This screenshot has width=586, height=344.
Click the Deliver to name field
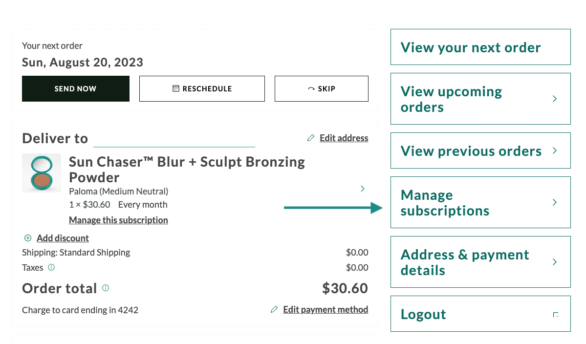click(174, 142)
